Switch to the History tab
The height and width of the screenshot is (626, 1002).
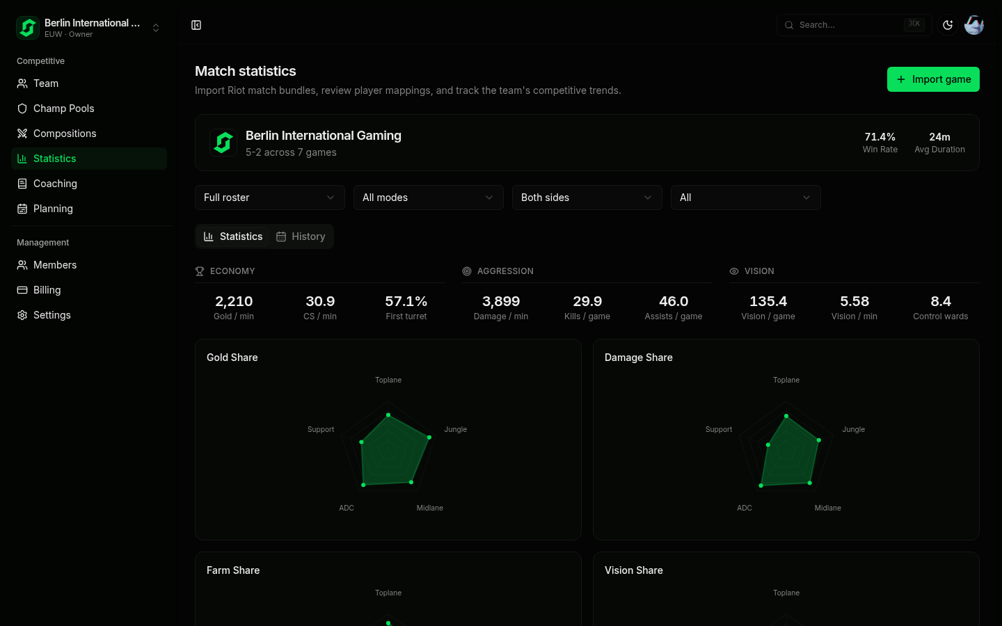click(301, 236)
